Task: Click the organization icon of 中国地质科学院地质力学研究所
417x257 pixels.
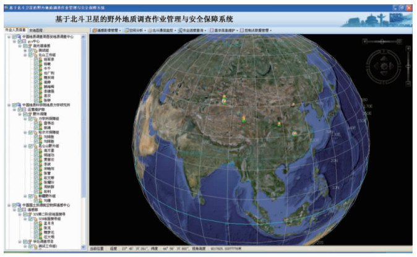Action: point(19,105)
